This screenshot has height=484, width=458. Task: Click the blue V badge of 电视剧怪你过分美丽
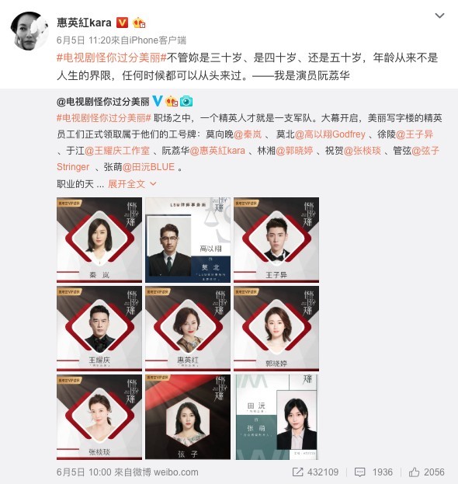(158, 101)
